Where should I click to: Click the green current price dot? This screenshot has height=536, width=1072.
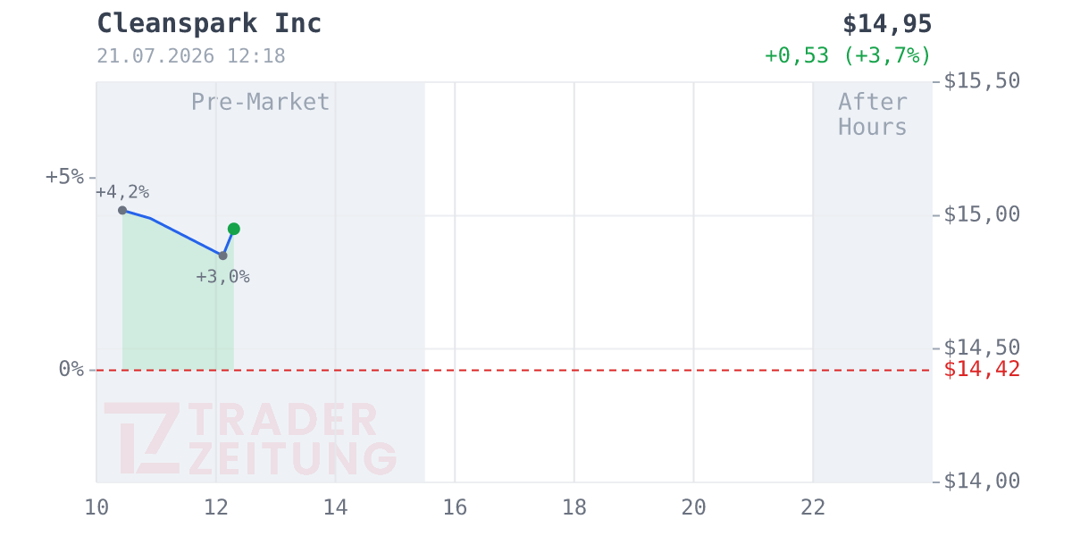pyautogui.click(x=234, y=229)
